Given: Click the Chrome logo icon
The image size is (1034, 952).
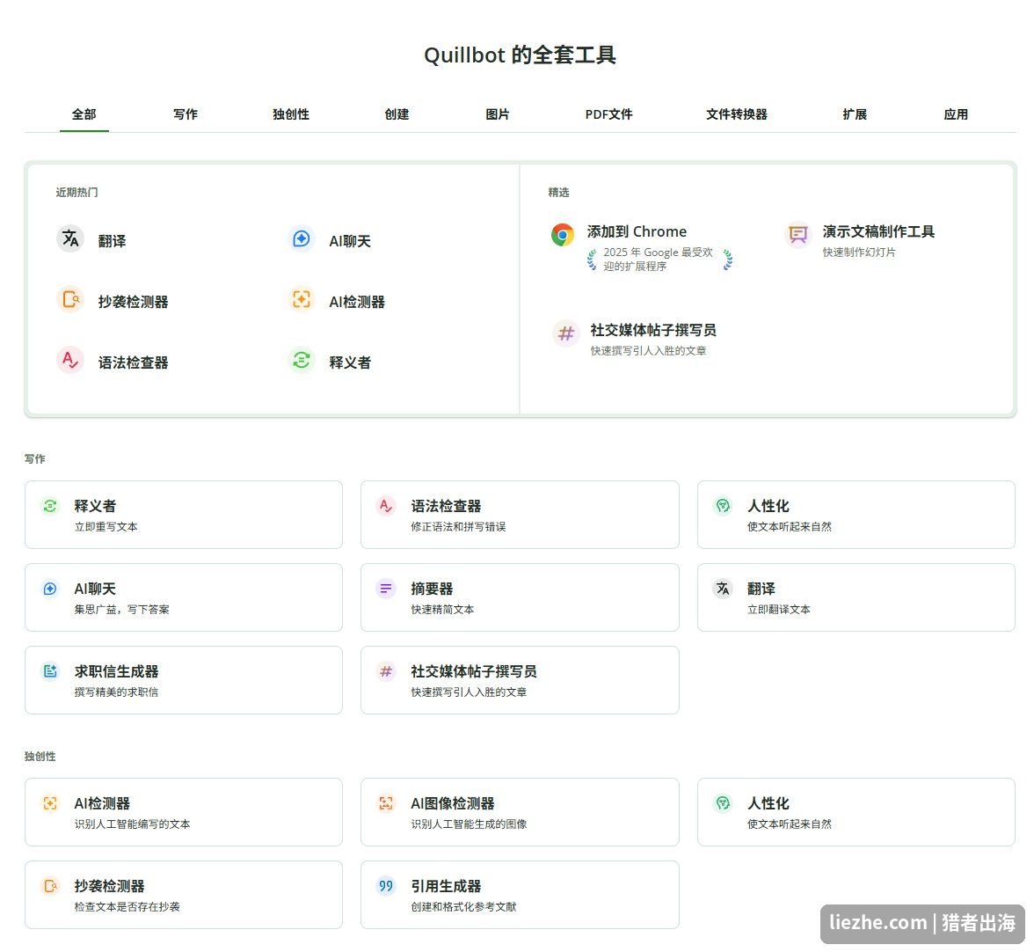Looking at the screenshot, I should click(563, 235).
